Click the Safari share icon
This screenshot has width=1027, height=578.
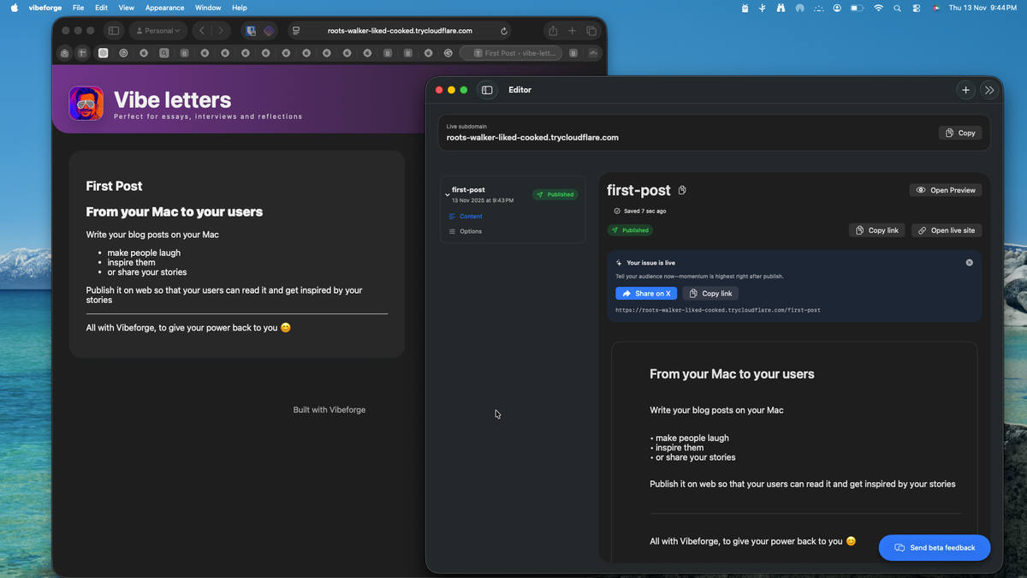[553, 31]
